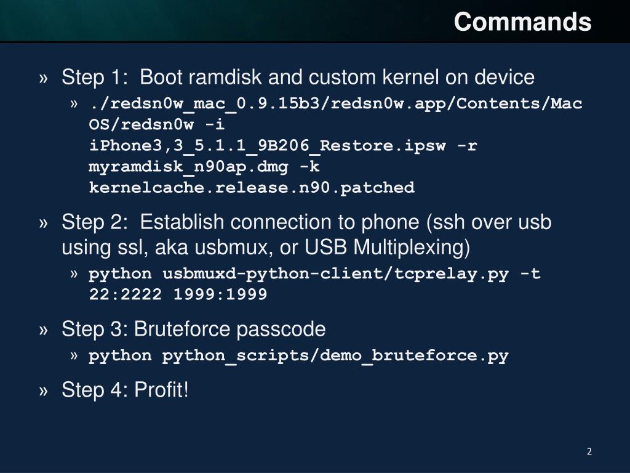This screenshot has height=473, width=630.
Task: Click the demo_bruteforce.py sub-bullet marker
Action: (74, 356)
